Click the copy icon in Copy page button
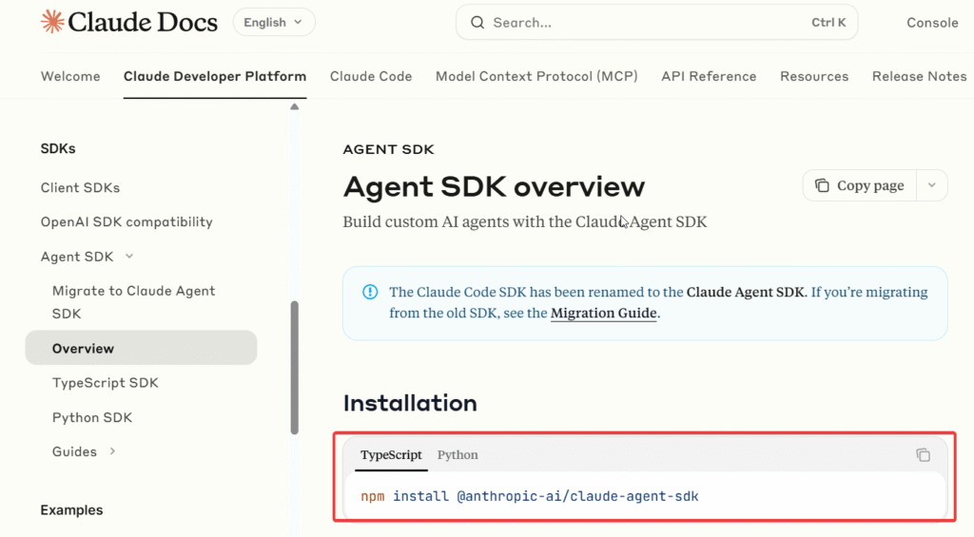The width and height of the screenshot is (974, 537). pos(822,186)
